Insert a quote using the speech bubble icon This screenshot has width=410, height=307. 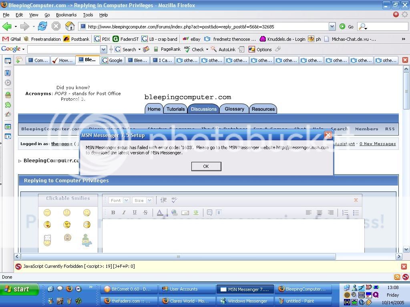click(209, 213)
